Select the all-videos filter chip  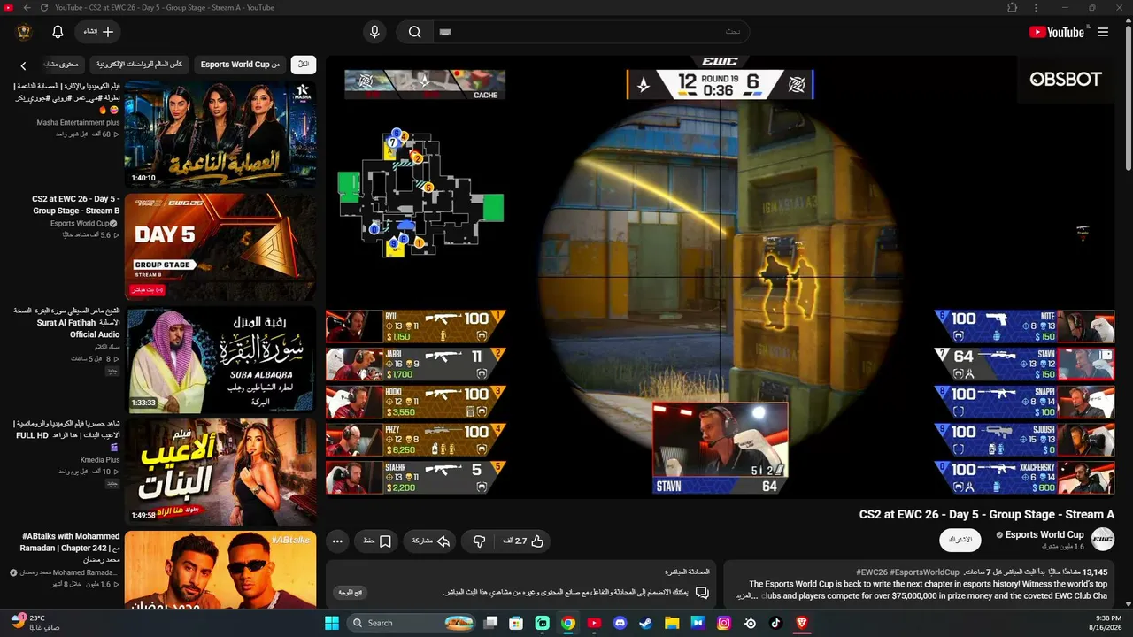pyautogui.click(x=304, y=65)
